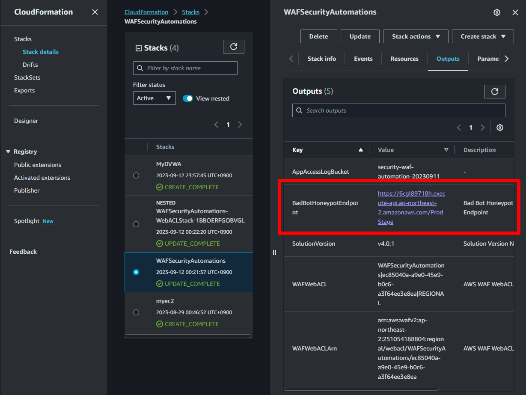This screenshot has width=526, height=395.
Task: Open Activated extensions in the sidebar
Action: [x=42, y=178]
